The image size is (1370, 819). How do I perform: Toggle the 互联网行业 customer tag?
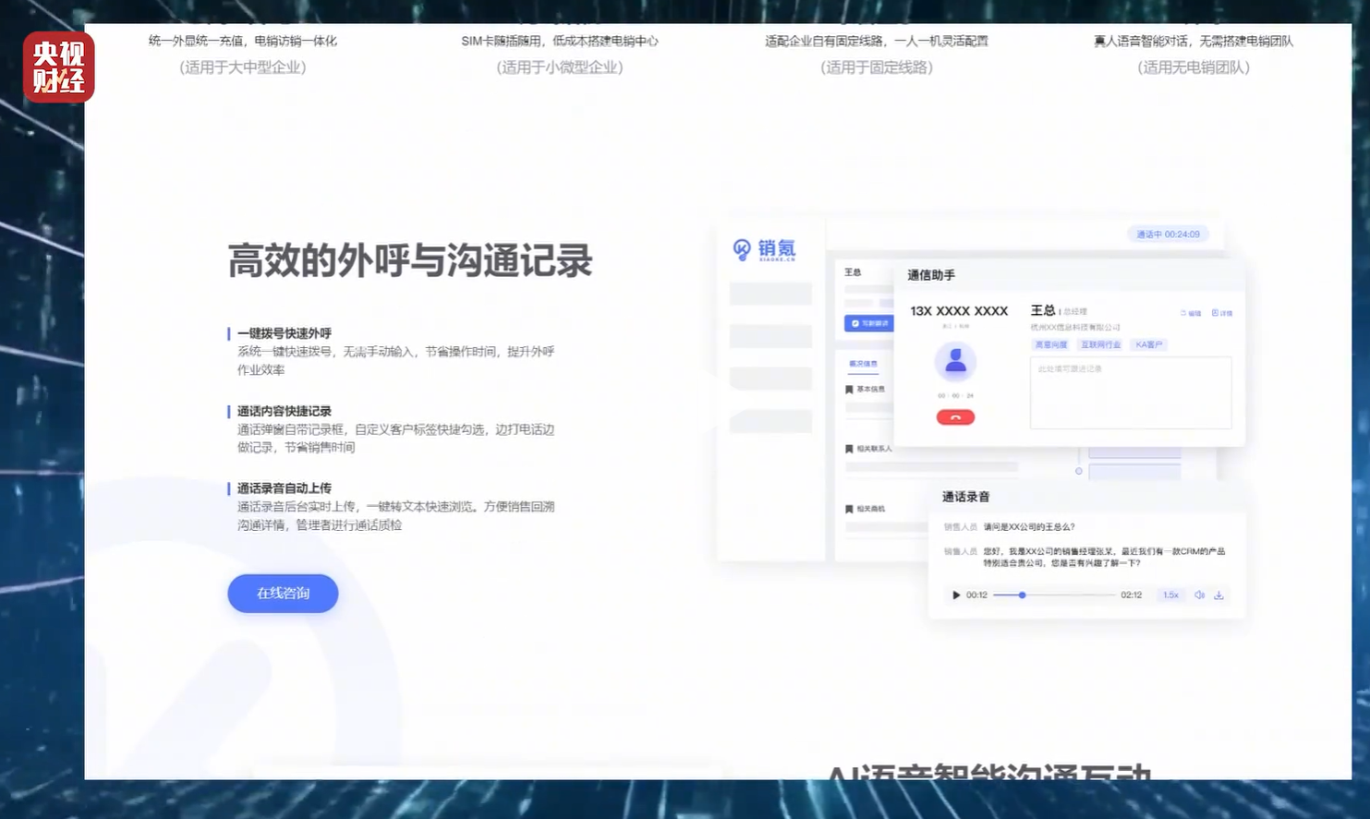pos(1100,344)
